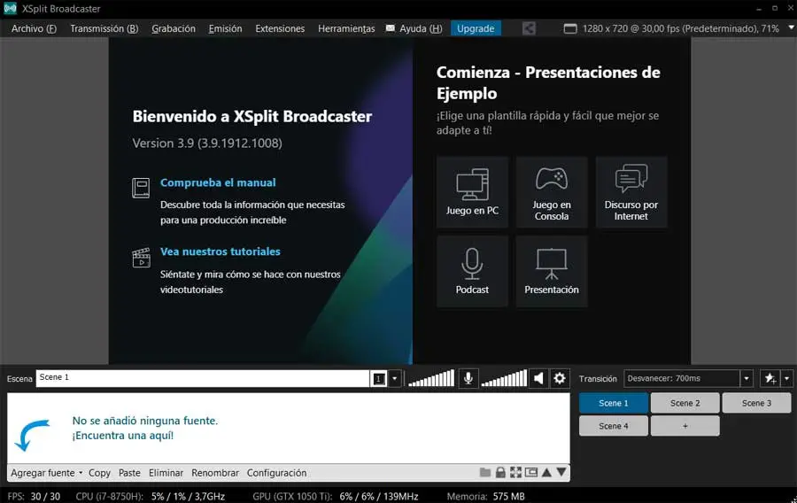The image size is (797, 503).
Task: Click the fit-to-screen expand arrows icon
Action: [516, 473]
